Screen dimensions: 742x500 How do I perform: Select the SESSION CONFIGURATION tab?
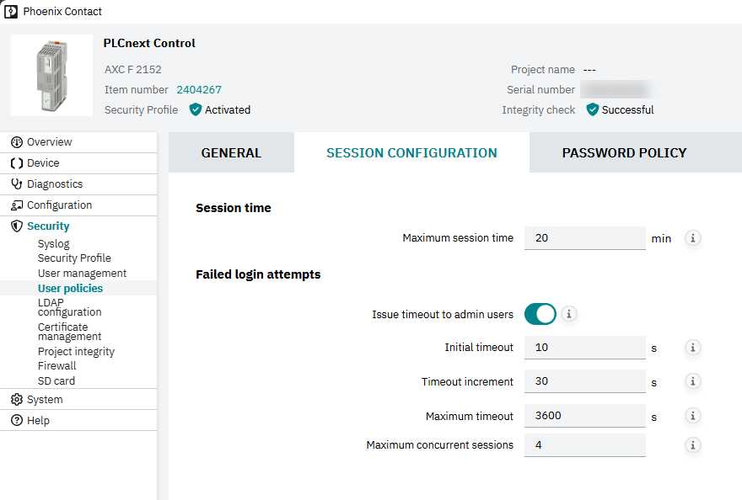point(411,152)
